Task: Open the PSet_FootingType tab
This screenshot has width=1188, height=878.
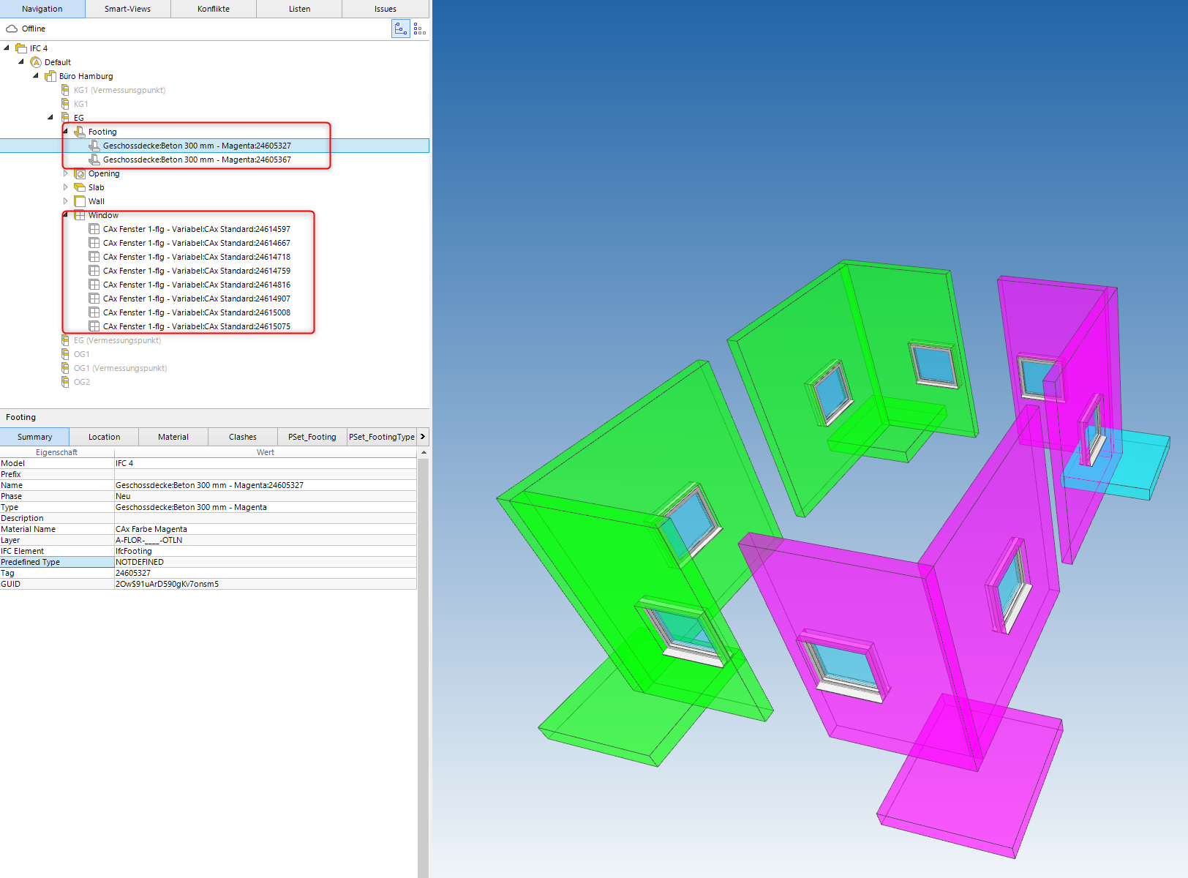Action: 382,437
